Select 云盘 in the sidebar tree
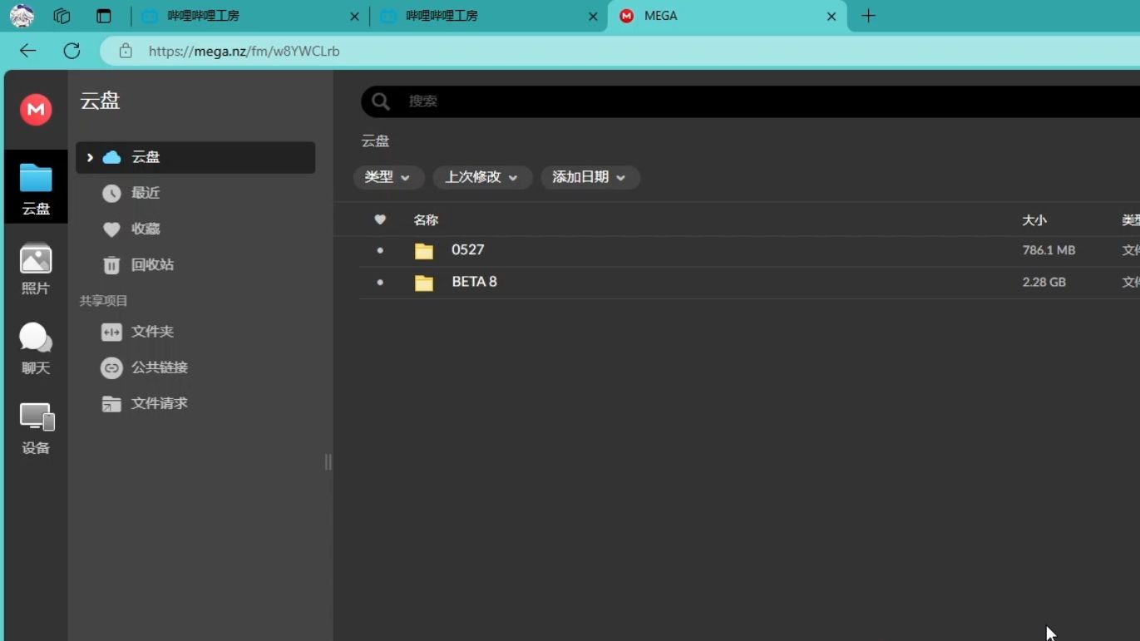The image size is (1140, 641). click(x=195, y=157)
